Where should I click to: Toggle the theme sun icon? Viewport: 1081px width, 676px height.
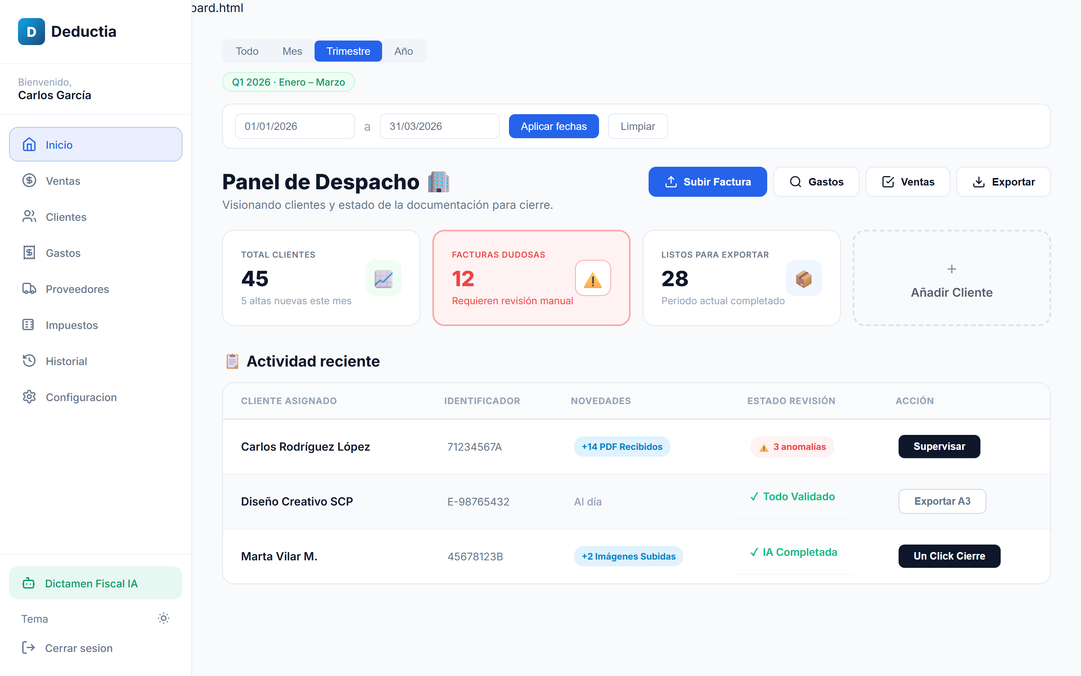pyautogui.click(x=164, y=618)
